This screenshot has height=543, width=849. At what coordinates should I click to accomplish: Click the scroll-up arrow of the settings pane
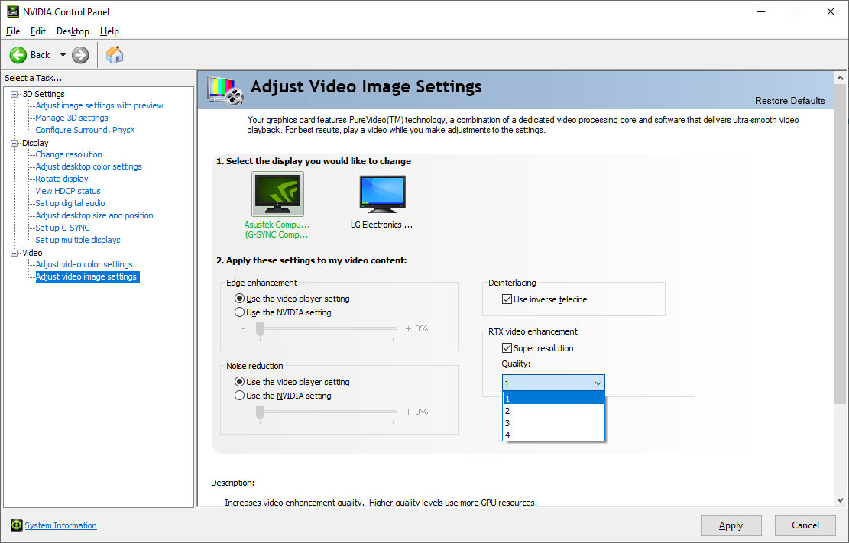841,78
